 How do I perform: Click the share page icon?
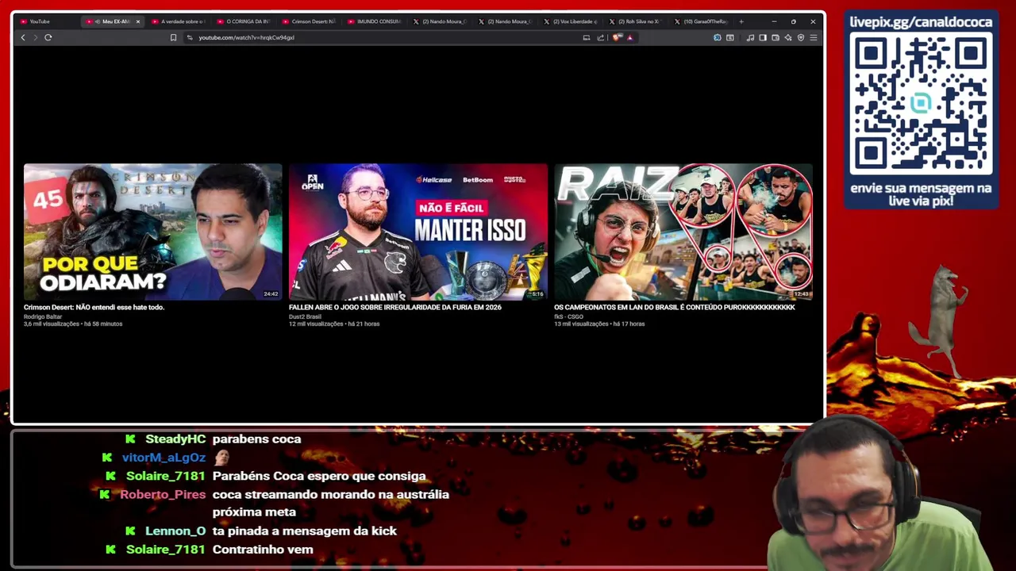[601, 37]
